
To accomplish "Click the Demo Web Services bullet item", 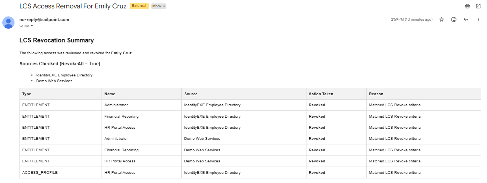I will coord(54,81).
